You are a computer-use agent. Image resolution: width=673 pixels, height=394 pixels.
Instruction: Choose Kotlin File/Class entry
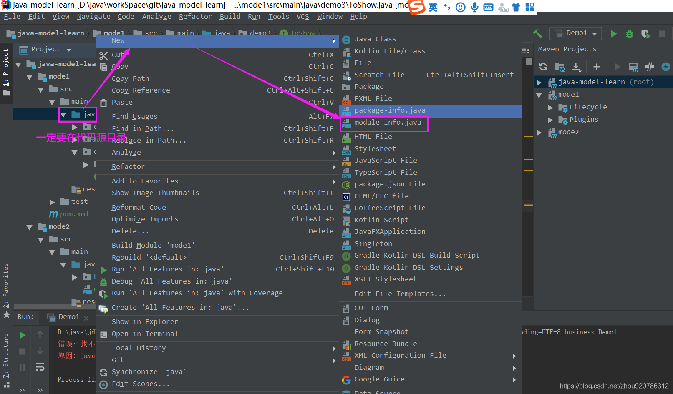[x=430, y=51]
